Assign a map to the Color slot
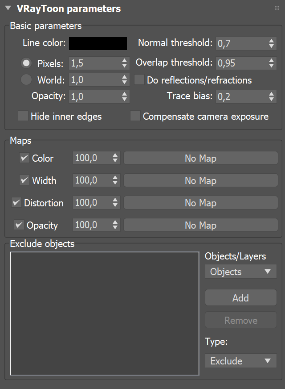Screen dimensions: 285x389 pyautogui.click(x=200, y=158)
